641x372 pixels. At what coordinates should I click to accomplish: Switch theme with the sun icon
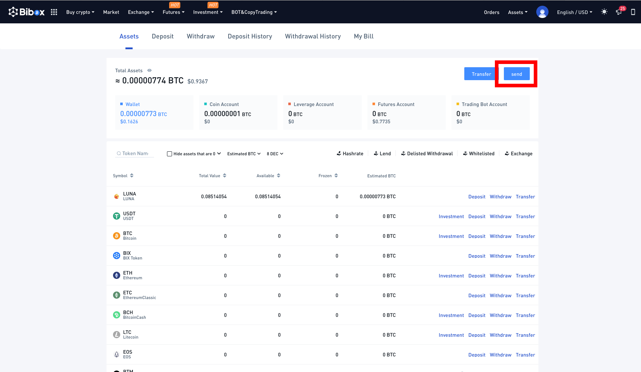(x=604, y=12)
